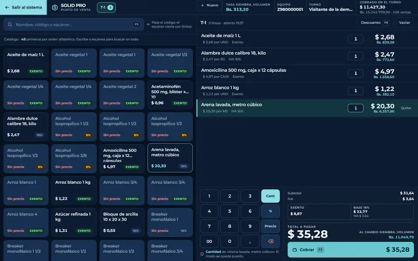Click quantity box for Aceite de maíz line
This screenshot has height=261, width=418.
[x=355, y=39]
